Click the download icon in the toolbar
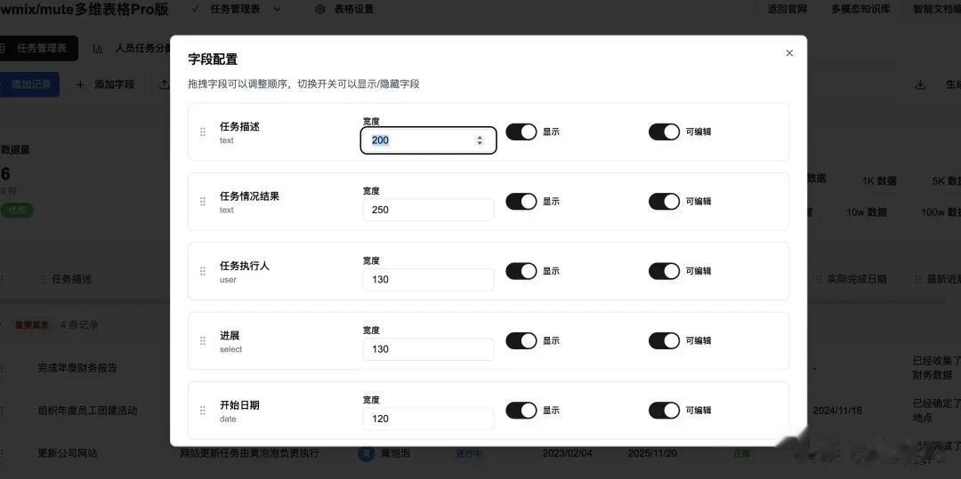 [920, 84]
